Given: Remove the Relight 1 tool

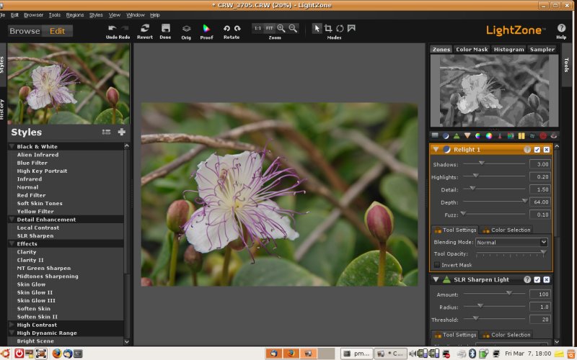Looking at the screenshot, I should 547,150.
